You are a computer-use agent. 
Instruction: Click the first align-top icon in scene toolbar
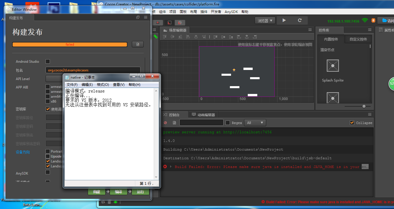click(165, 37)
